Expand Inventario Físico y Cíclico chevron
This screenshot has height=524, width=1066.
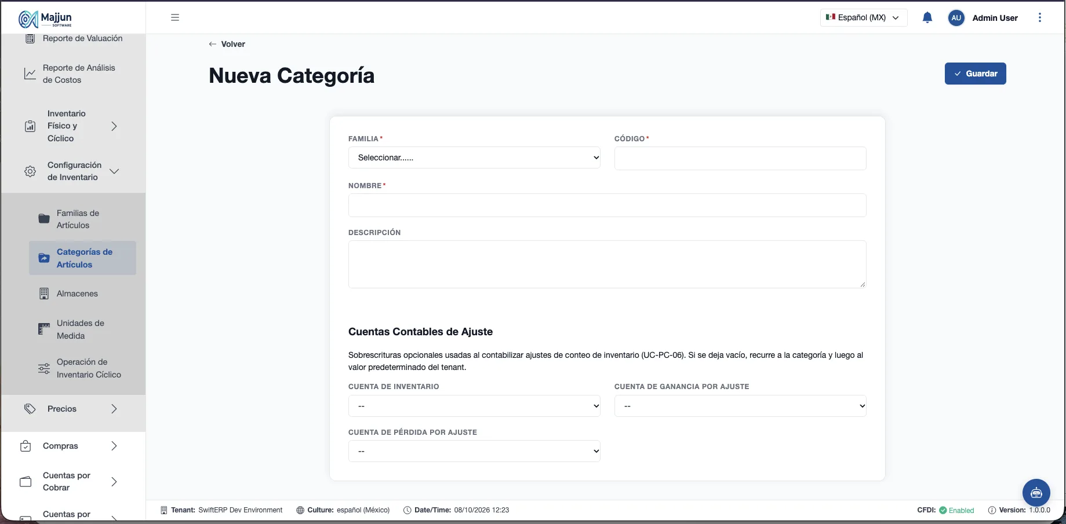[114, 126]
